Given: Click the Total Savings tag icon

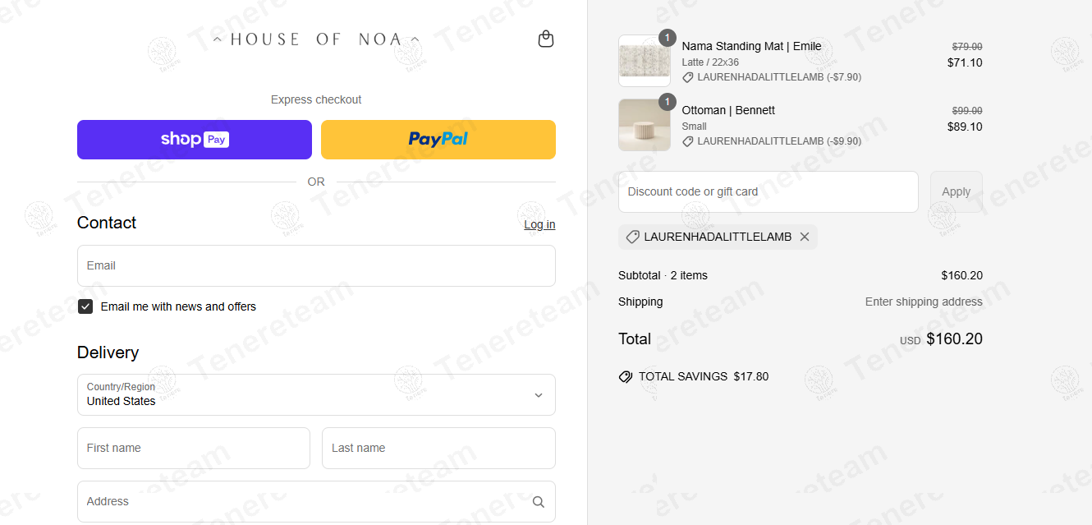Looking at the screenshot, I should [626, 377].
